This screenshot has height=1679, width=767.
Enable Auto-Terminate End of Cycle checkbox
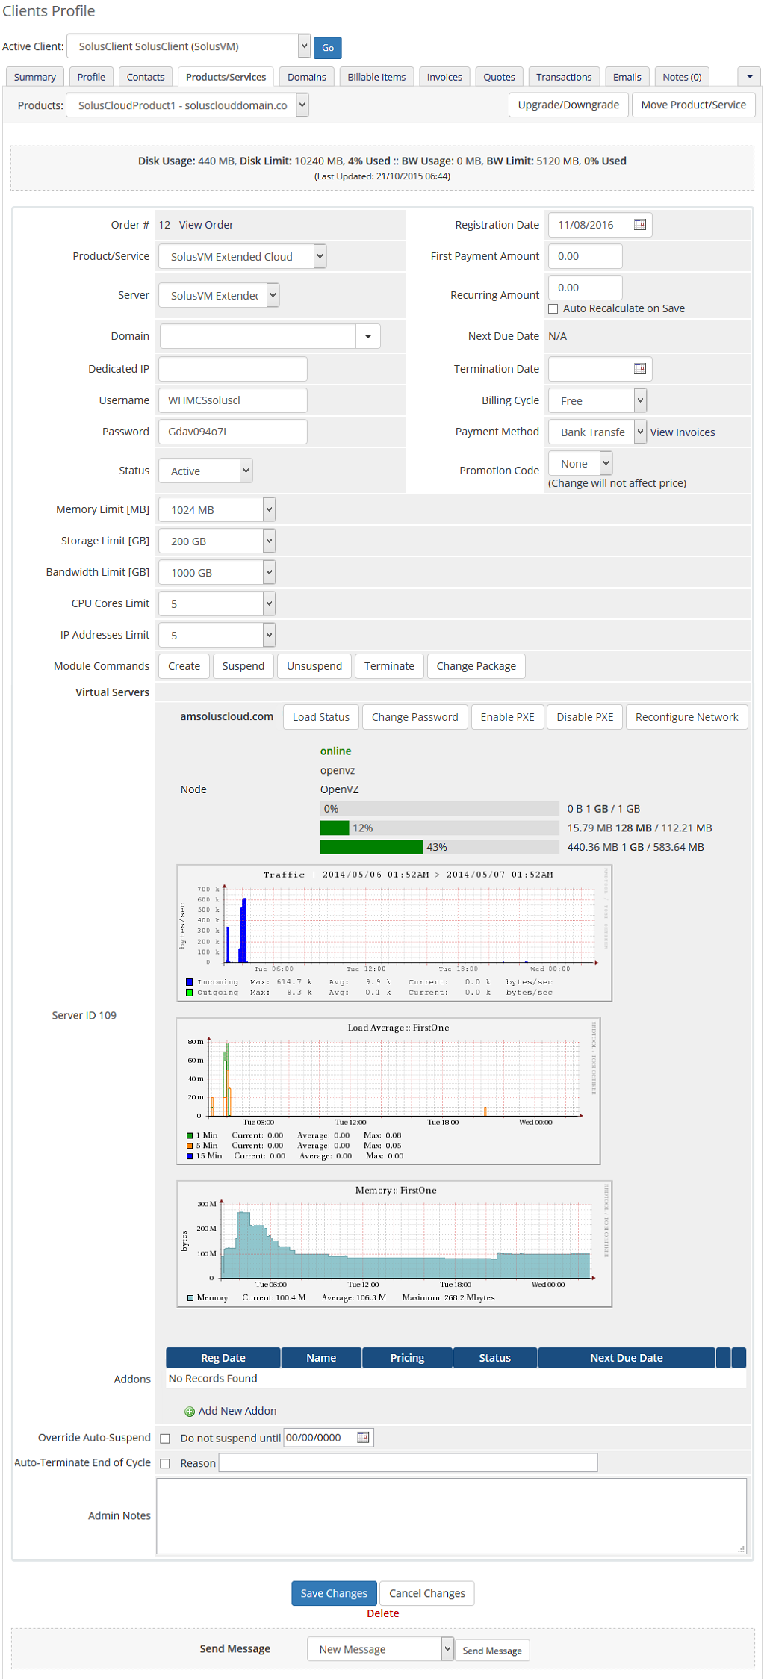point(165,1464)
